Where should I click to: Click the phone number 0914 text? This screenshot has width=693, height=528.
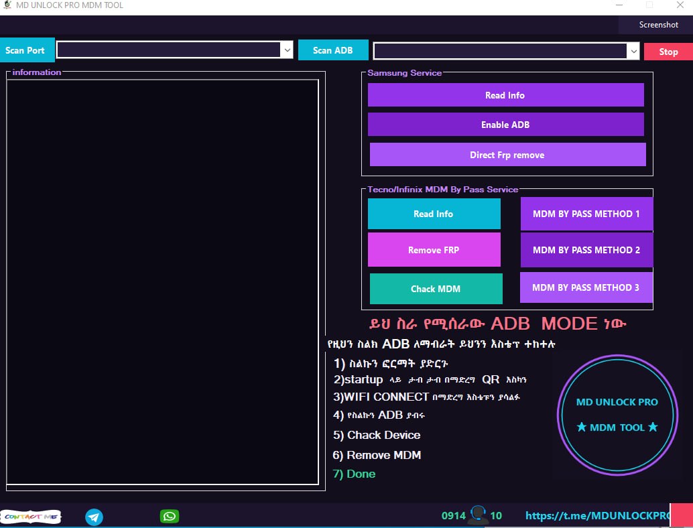click(454, 516)
